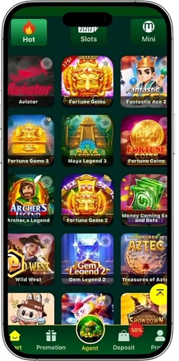This screenshot has height=361, width=179.
Task: Switch to the Slots category tab
Action: 89,35
